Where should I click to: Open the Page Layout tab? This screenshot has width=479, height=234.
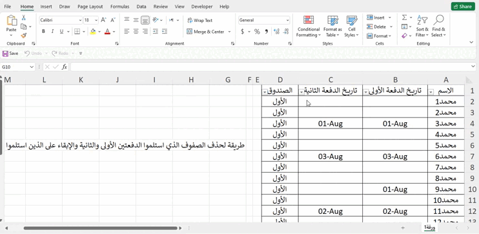(x=90, y=6)
